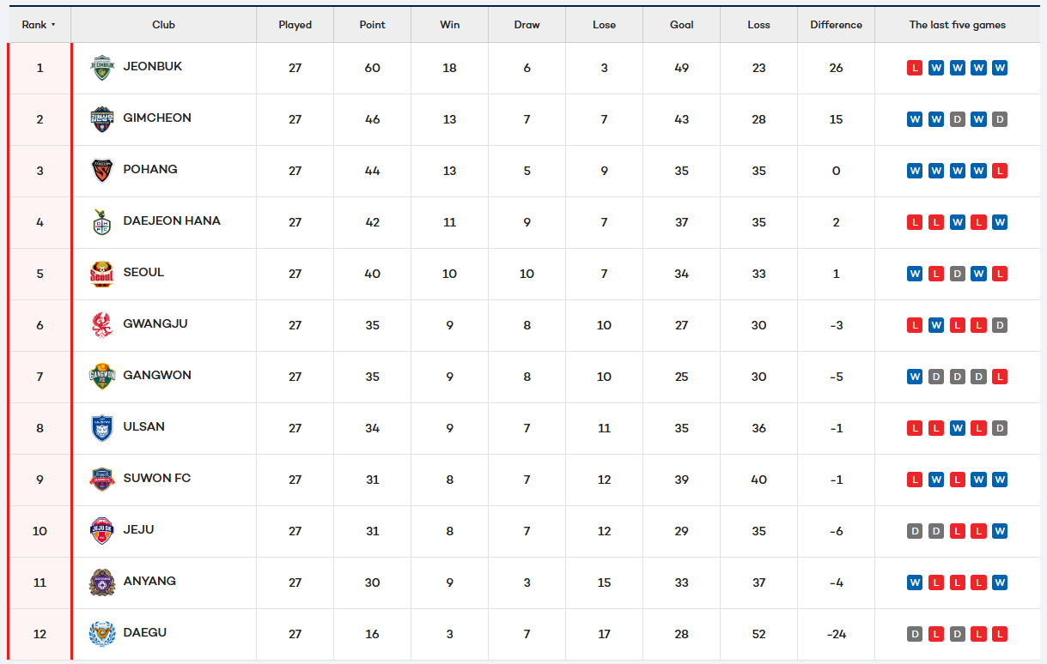Click the Suwon FC club crest
The height and width of the screenshot is (664, 1047).
point(102,480)
